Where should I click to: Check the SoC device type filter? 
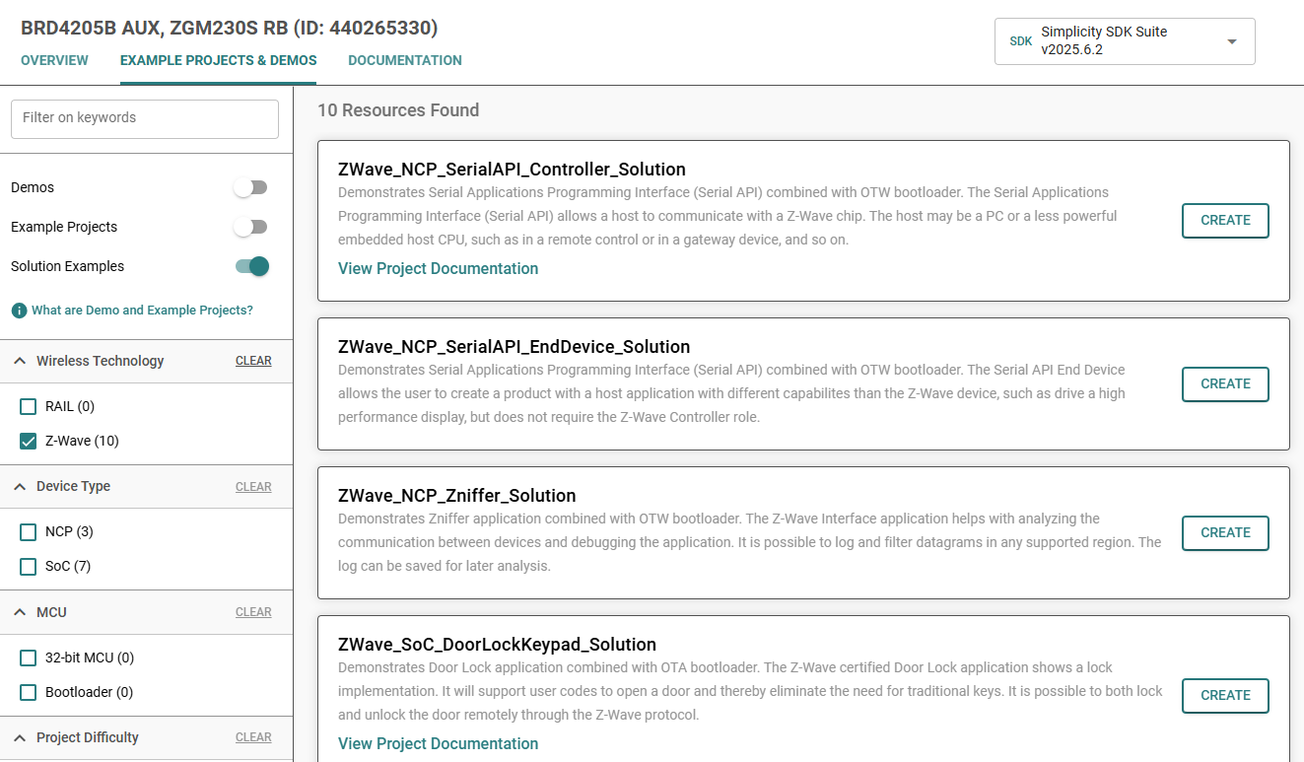click(x=28, y=566)
